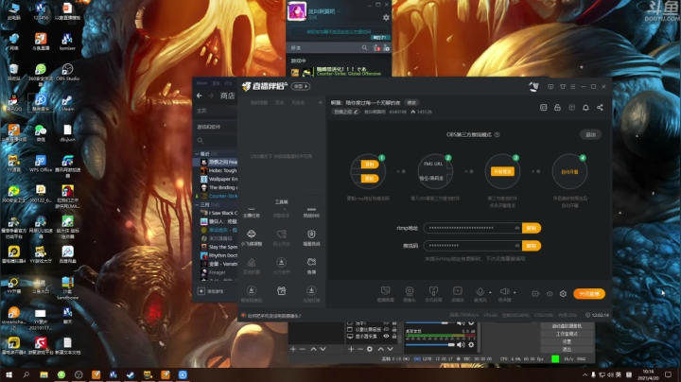Click the record video icon beside the preview eye

(x=535, y=294)
